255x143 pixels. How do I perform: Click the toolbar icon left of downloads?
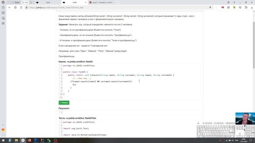[246, 8]
